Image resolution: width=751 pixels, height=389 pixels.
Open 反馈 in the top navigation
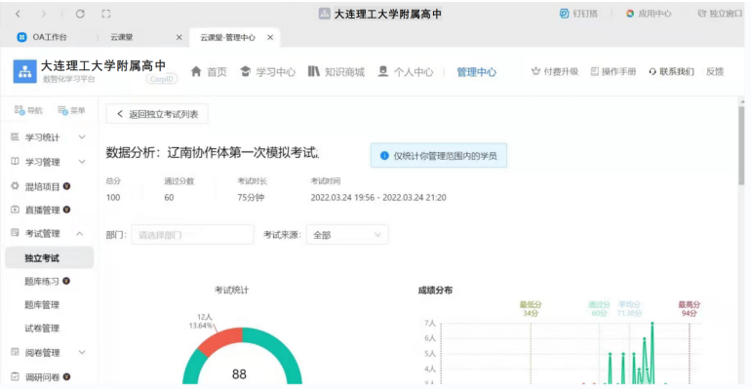click(x=715, y=71)
